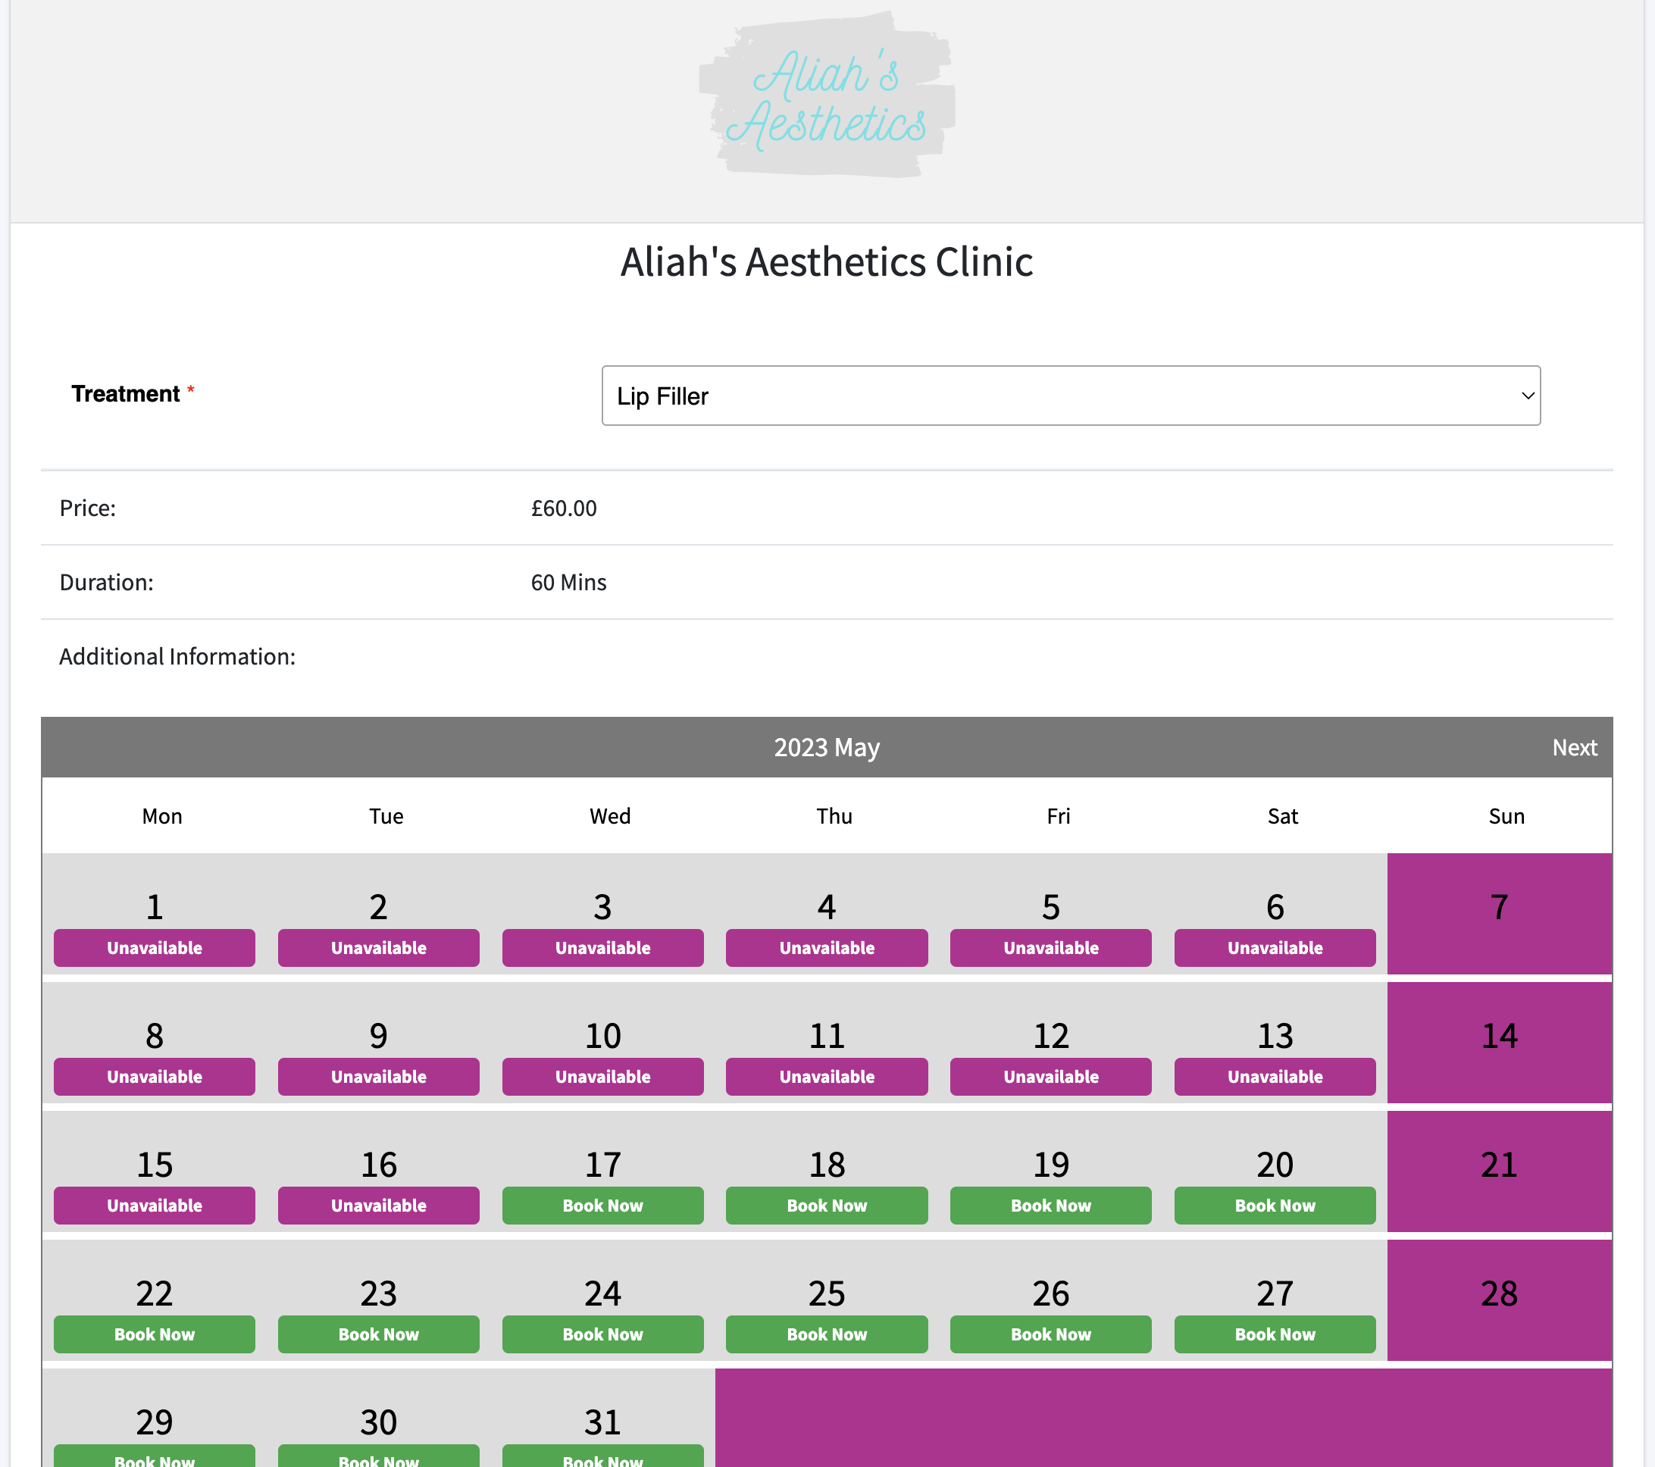Book an appointment on May 23
This screenshot has height=1467, width=1655.
point(378,1334)
